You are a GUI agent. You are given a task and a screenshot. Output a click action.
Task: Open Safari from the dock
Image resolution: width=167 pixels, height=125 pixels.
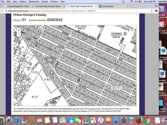pyautogui.click(x=17, y=120)
